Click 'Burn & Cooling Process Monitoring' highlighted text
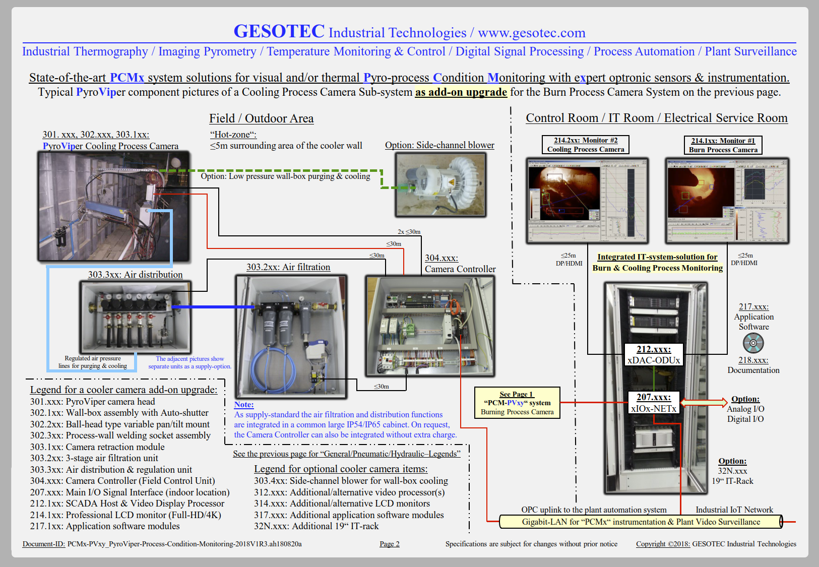This screenshot has height=567, width=819. (x=658, y=268)
